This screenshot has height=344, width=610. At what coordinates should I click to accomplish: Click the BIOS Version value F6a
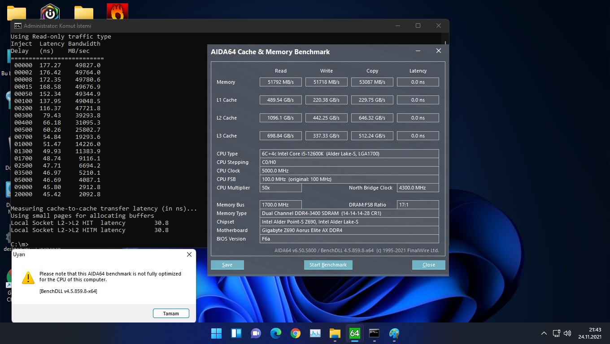[x=349, y=239]
